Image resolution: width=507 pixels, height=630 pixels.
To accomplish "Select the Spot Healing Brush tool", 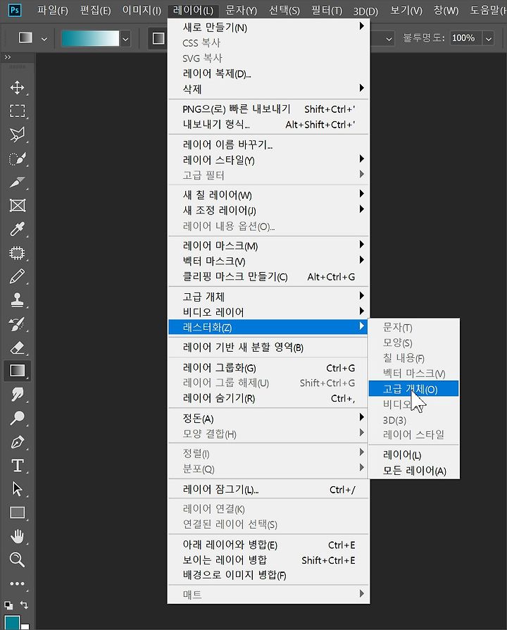I will [17, 253].
